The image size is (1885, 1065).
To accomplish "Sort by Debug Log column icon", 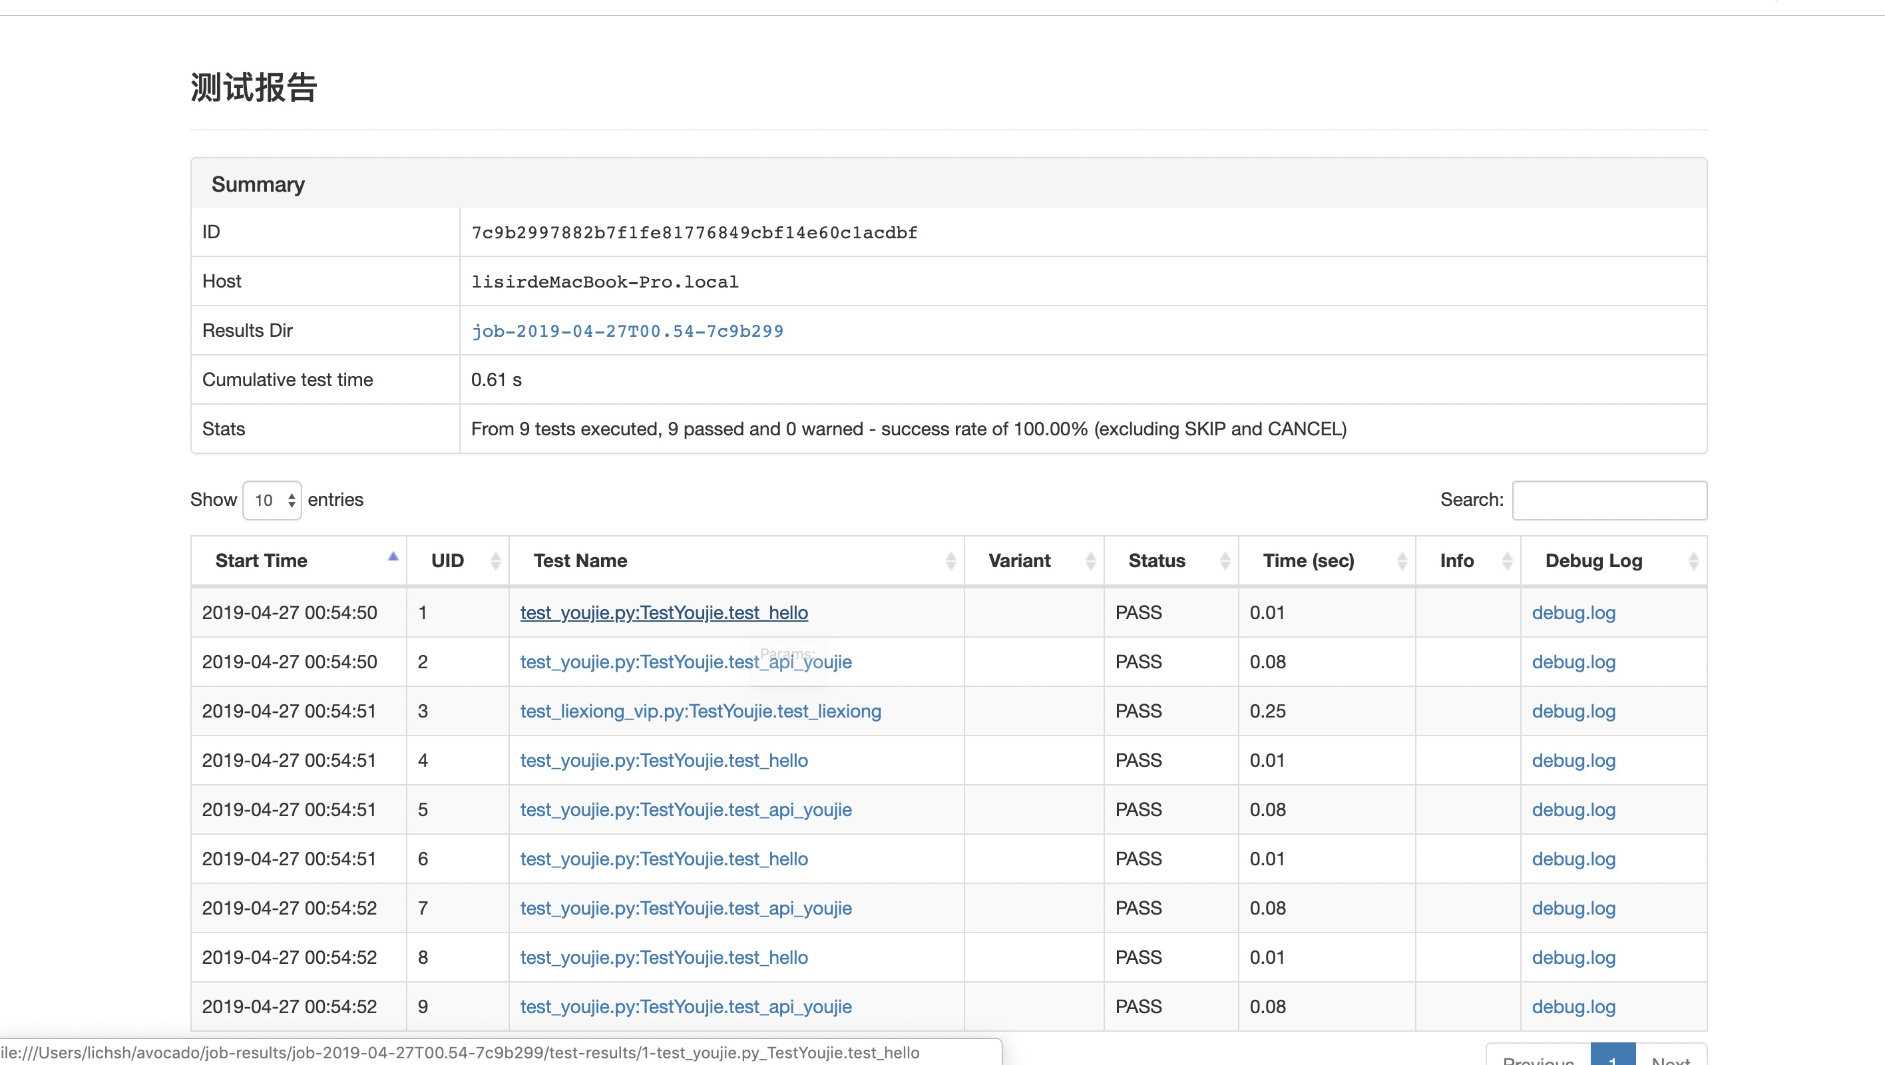I will click(1693, 561).
